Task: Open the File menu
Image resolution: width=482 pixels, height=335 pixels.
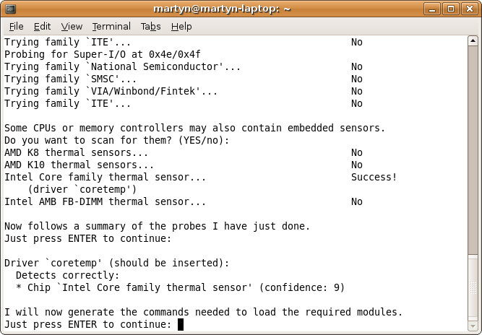Action: click(16, 27)
